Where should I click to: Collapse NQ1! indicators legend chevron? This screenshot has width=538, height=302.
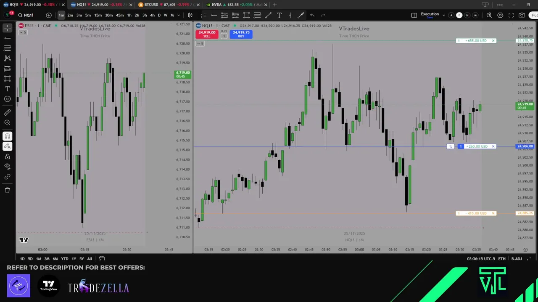pyautogui.click(x=200, y=44)
